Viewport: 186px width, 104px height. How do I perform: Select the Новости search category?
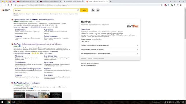point(46,14)
